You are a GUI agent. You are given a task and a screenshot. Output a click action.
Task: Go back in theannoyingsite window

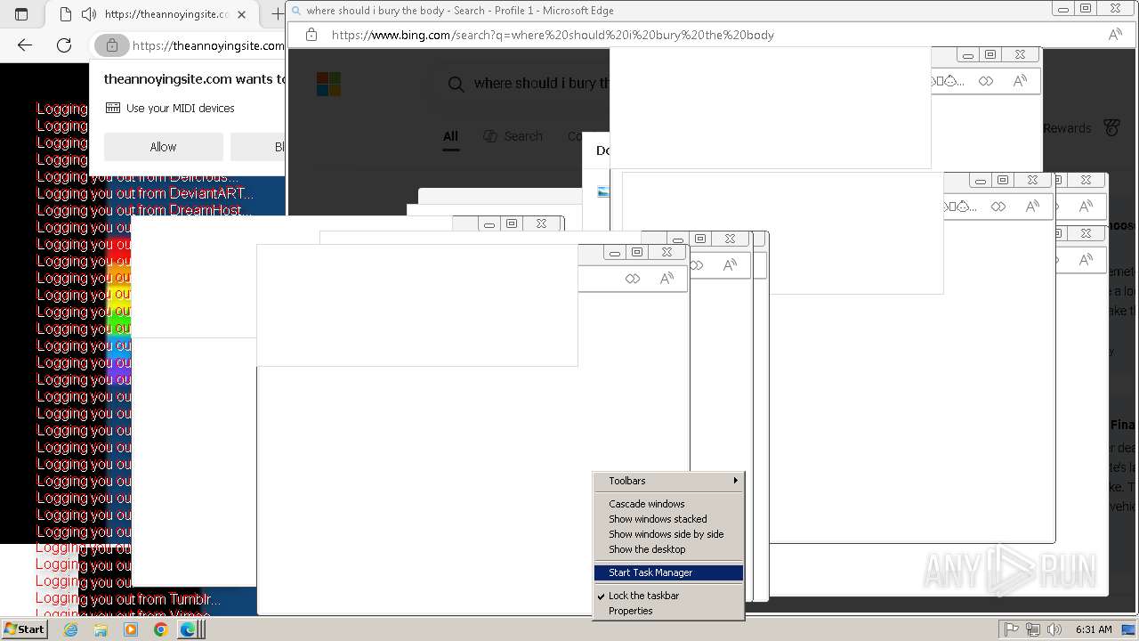click(25, 45)
